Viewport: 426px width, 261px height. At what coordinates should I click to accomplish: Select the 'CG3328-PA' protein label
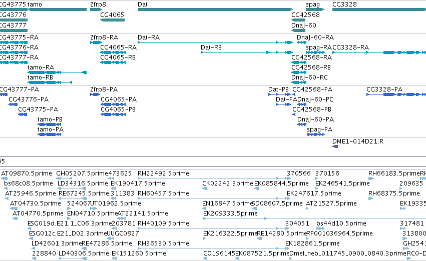[x=384, y=89]
